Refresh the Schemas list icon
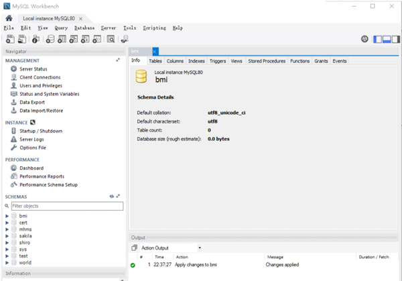Screen dimensions: 402x281 point(111,196)
